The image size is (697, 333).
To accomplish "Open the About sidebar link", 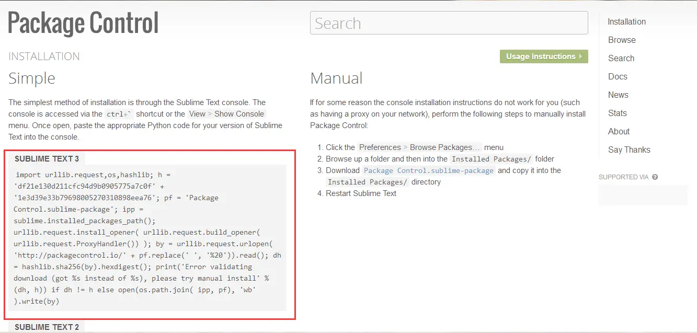I will [619, 131].
